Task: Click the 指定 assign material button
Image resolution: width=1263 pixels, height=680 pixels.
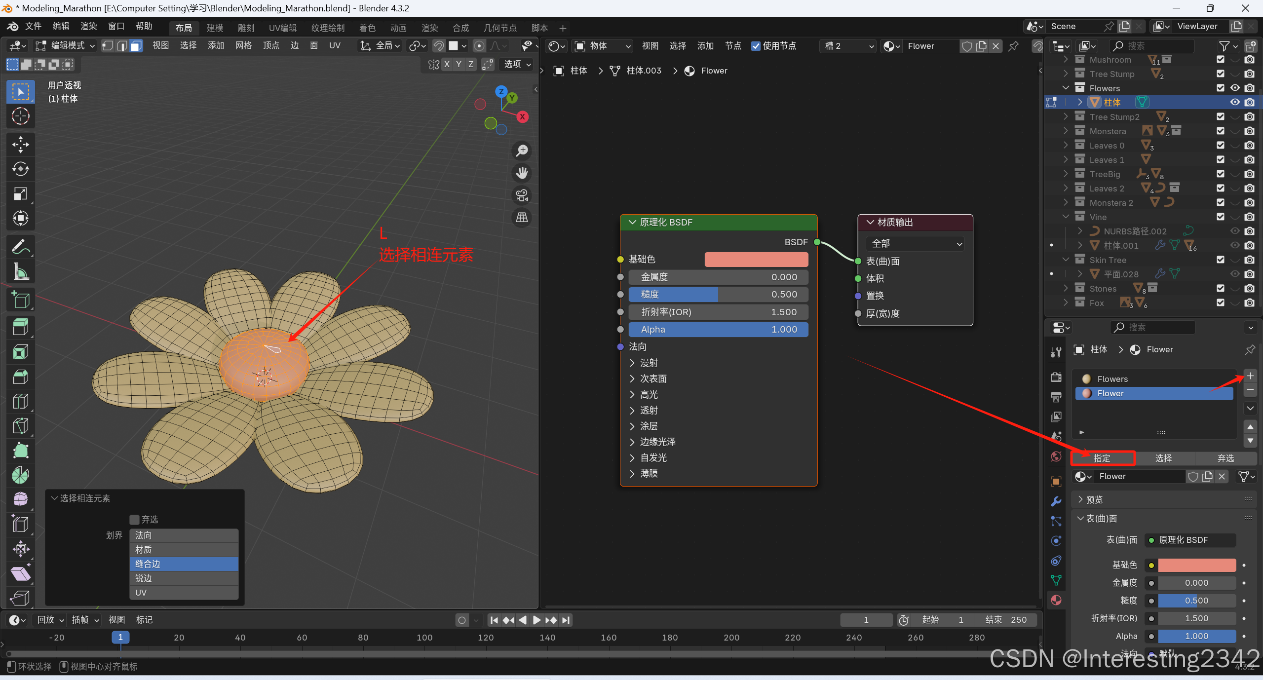Action: pyautogui.click(x=1103, y=458)
